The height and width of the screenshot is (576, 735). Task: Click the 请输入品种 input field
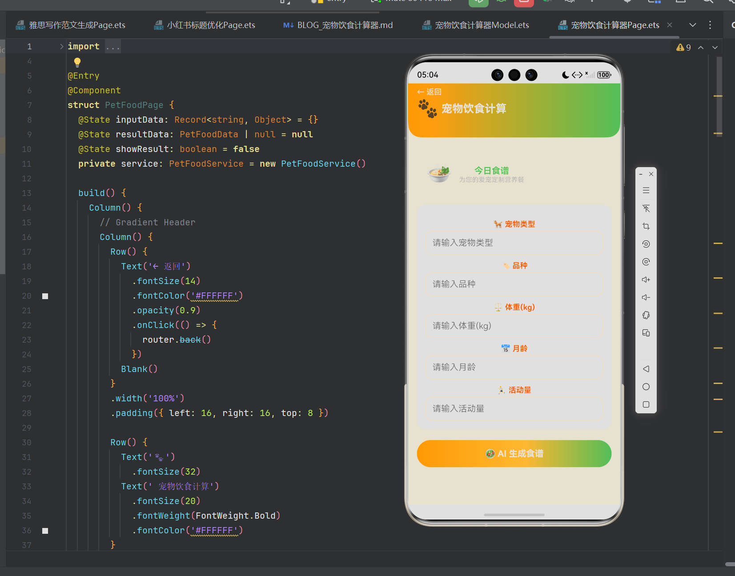tap(514, 284)
